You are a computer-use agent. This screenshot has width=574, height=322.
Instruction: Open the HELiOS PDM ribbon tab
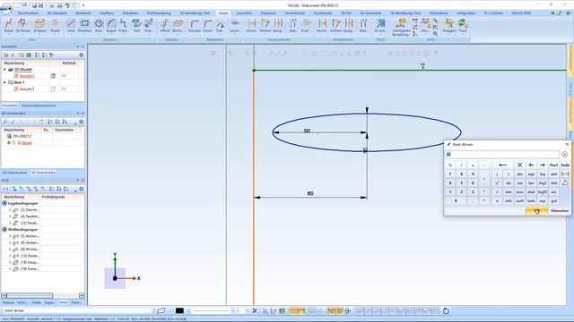click(x=521, y=13)
